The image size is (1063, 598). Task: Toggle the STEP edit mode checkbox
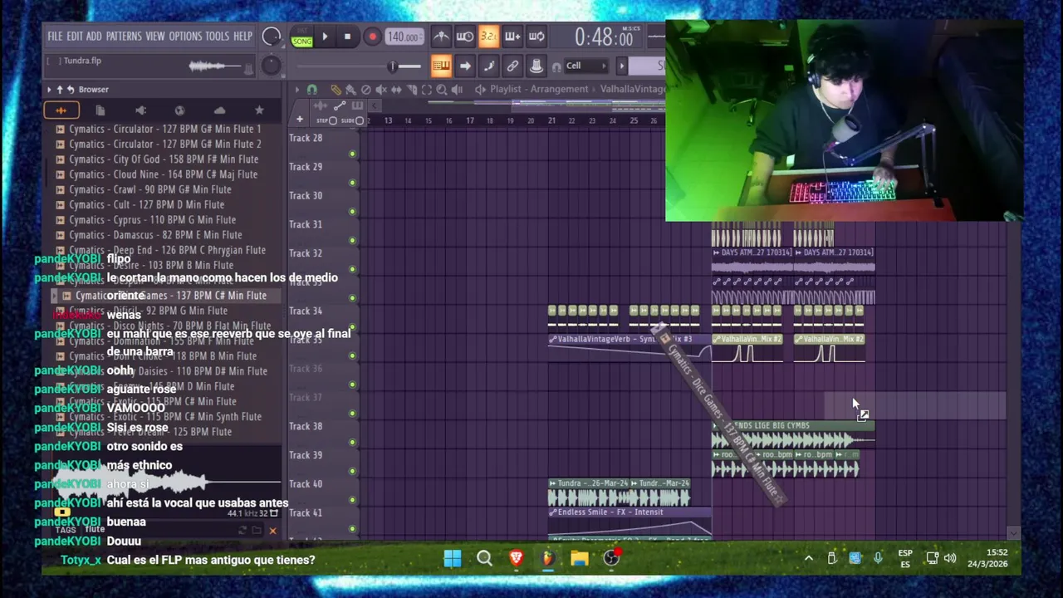(x=332, y=121)
